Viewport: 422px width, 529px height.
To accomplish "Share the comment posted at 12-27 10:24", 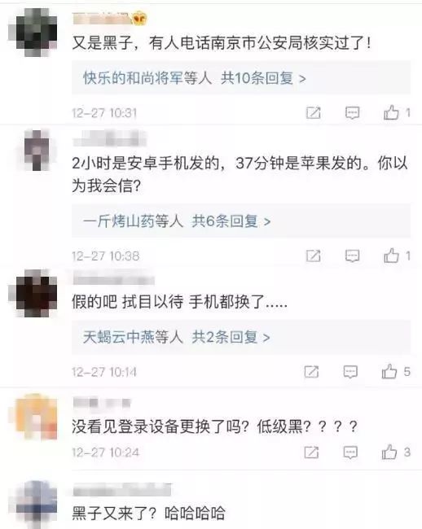I will (x=311, y=452).
